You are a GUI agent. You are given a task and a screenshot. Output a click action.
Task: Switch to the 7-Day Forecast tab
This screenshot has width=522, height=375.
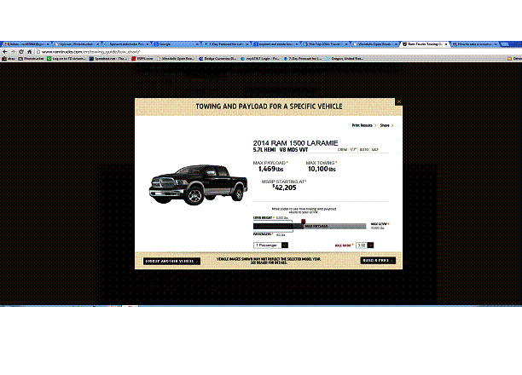pos(226,44)
